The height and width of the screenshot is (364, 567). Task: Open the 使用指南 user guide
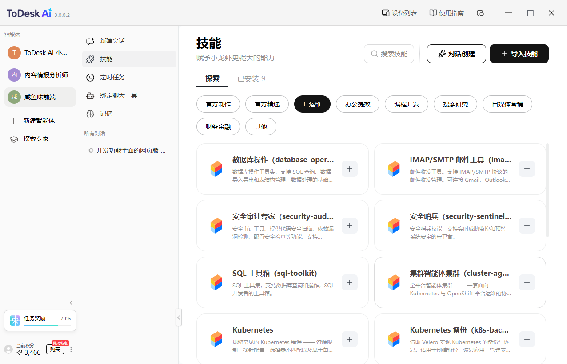[x=447, y=13]
